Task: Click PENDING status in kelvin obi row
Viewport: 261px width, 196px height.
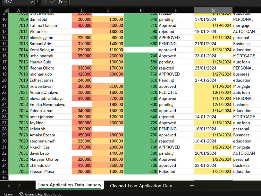Action: click(x=176, y=129)
